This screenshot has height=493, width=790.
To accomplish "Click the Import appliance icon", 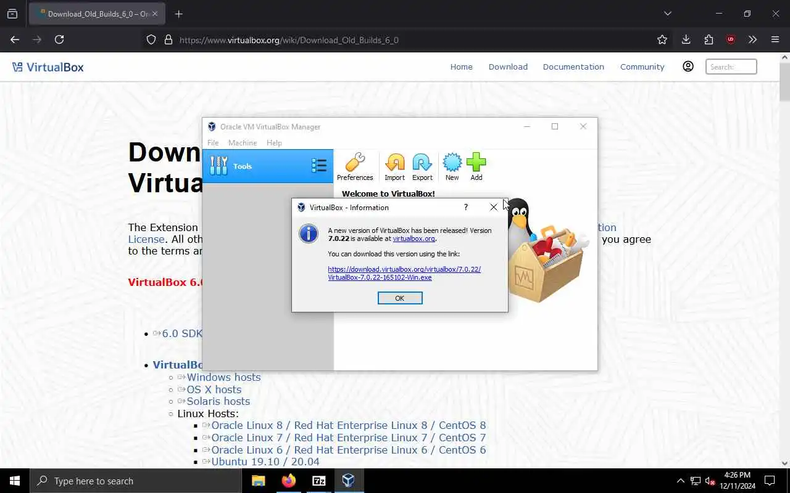I will point(395,167).
